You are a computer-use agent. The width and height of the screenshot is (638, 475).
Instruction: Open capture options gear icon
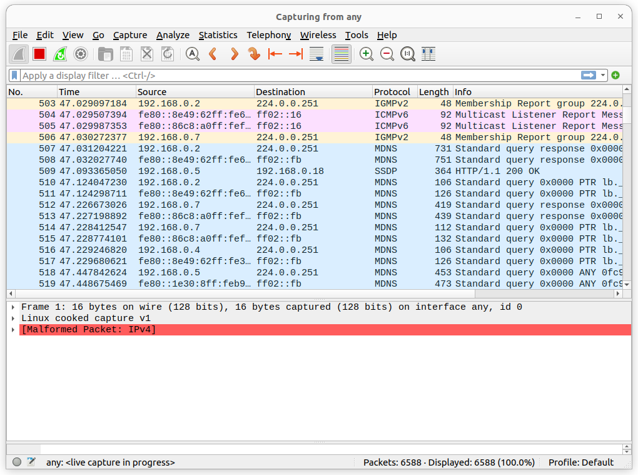(81, 54)
